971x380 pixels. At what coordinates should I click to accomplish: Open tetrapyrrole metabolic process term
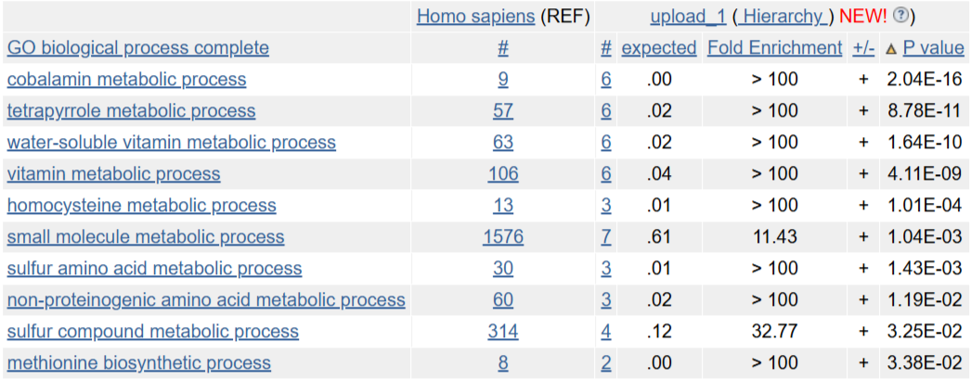click(x=131, y=110)
